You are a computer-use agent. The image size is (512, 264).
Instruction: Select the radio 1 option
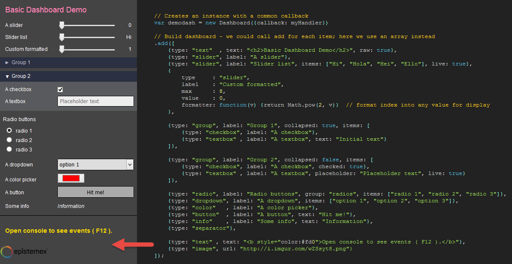click(9, 131)
